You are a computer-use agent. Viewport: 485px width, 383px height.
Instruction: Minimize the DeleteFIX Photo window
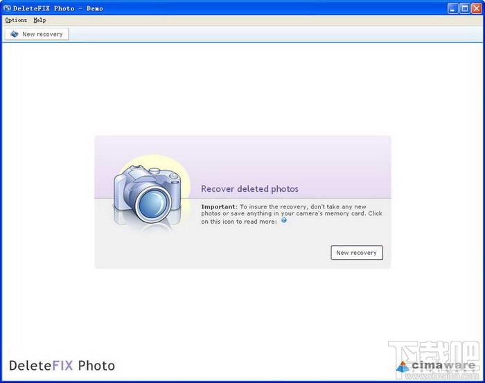tap(453, 8)
